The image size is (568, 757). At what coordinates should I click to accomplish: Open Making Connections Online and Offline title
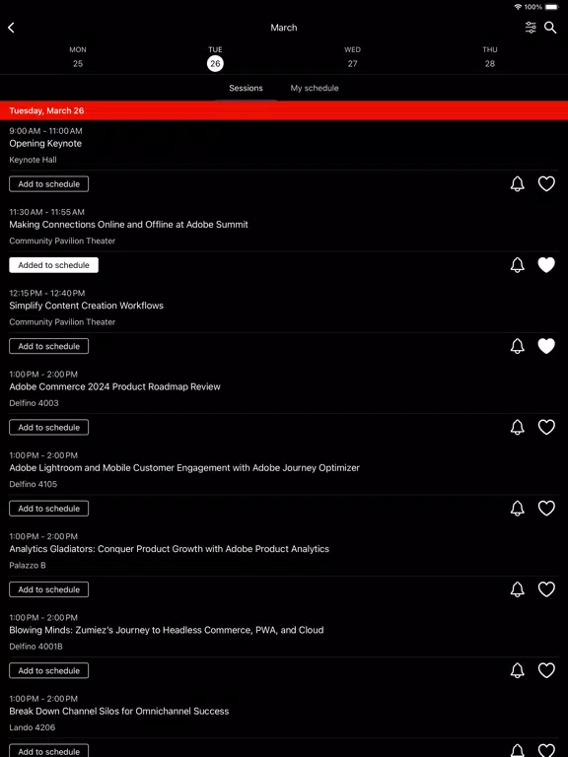(x=128, y=225)
